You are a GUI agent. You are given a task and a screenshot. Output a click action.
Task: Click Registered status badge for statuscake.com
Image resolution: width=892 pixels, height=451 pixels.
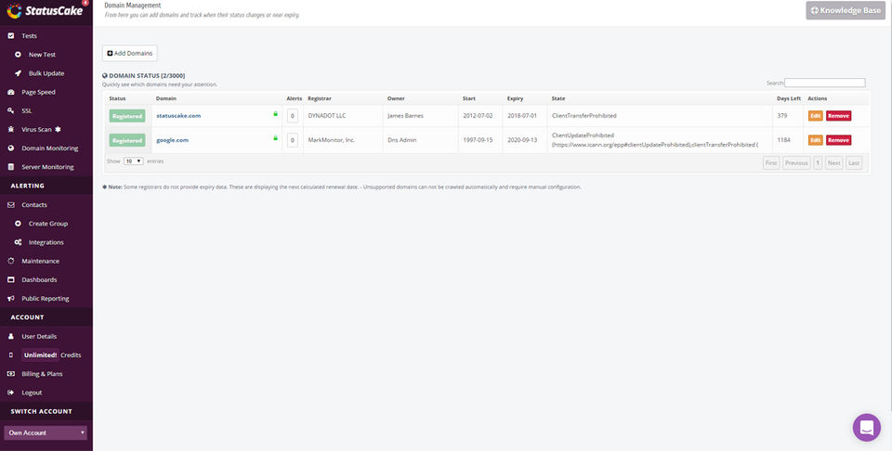click(127, 116)
